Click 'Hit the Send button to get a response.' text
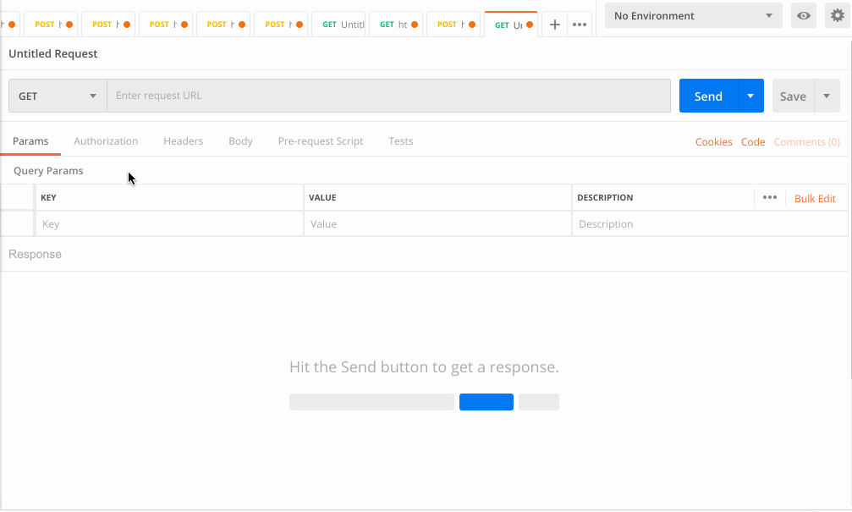Viewport: 852px width, 512px height. click(424, 367)
